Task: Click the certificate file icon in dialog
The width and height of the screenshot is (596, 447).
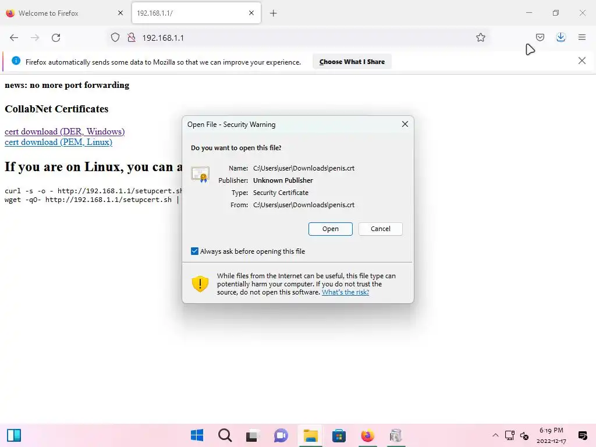Action: click(200, 175)
